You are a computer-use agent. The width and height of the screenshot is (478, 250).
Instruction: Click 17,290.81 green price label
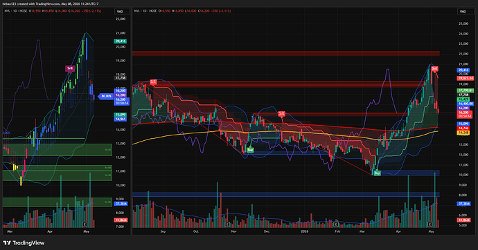click(x=466, y=90)
